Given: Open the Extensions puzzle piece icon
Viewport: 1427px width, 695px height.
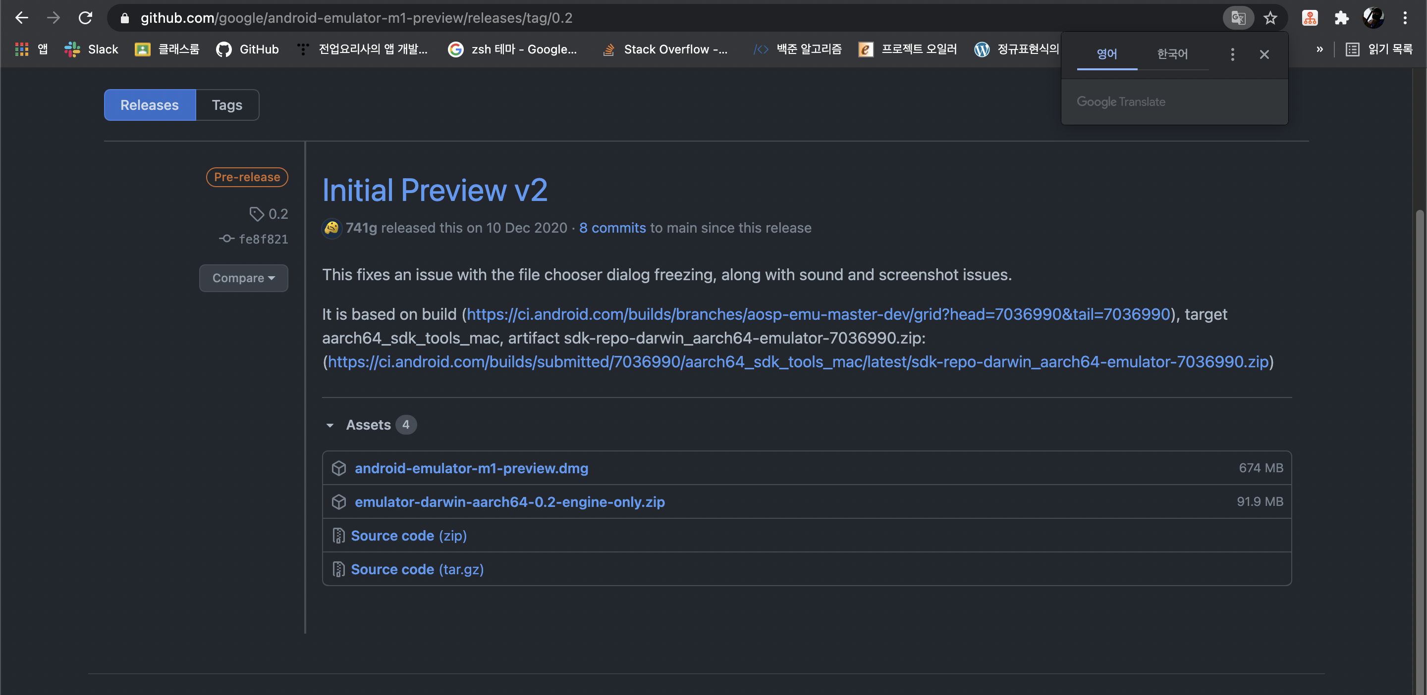Looking at the screenshot, I should coord(1341,18).
